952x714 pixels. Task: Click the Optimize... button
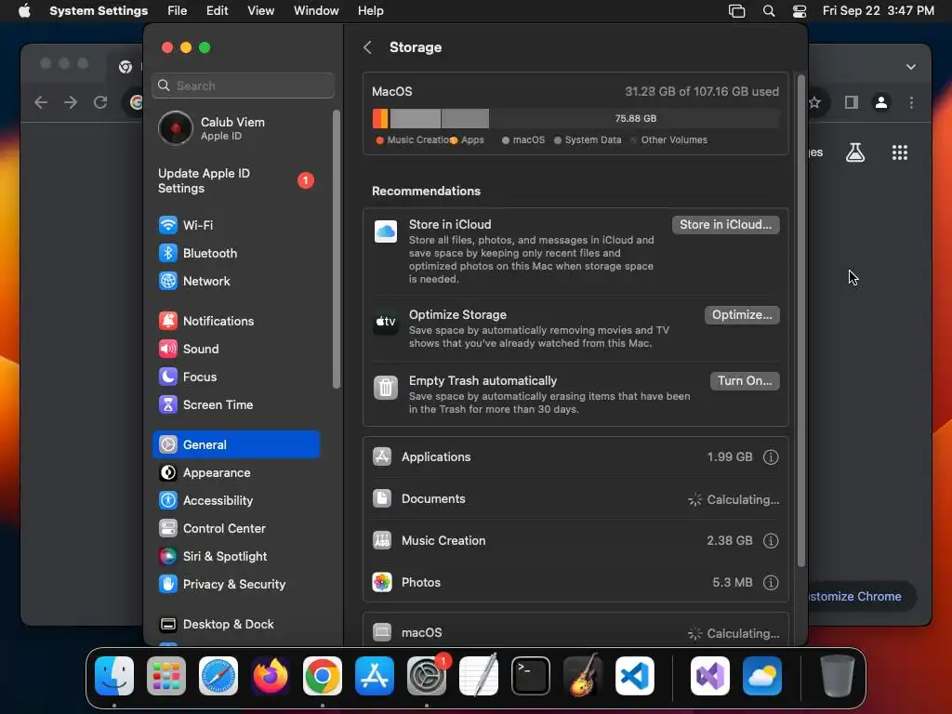(742, 315)
